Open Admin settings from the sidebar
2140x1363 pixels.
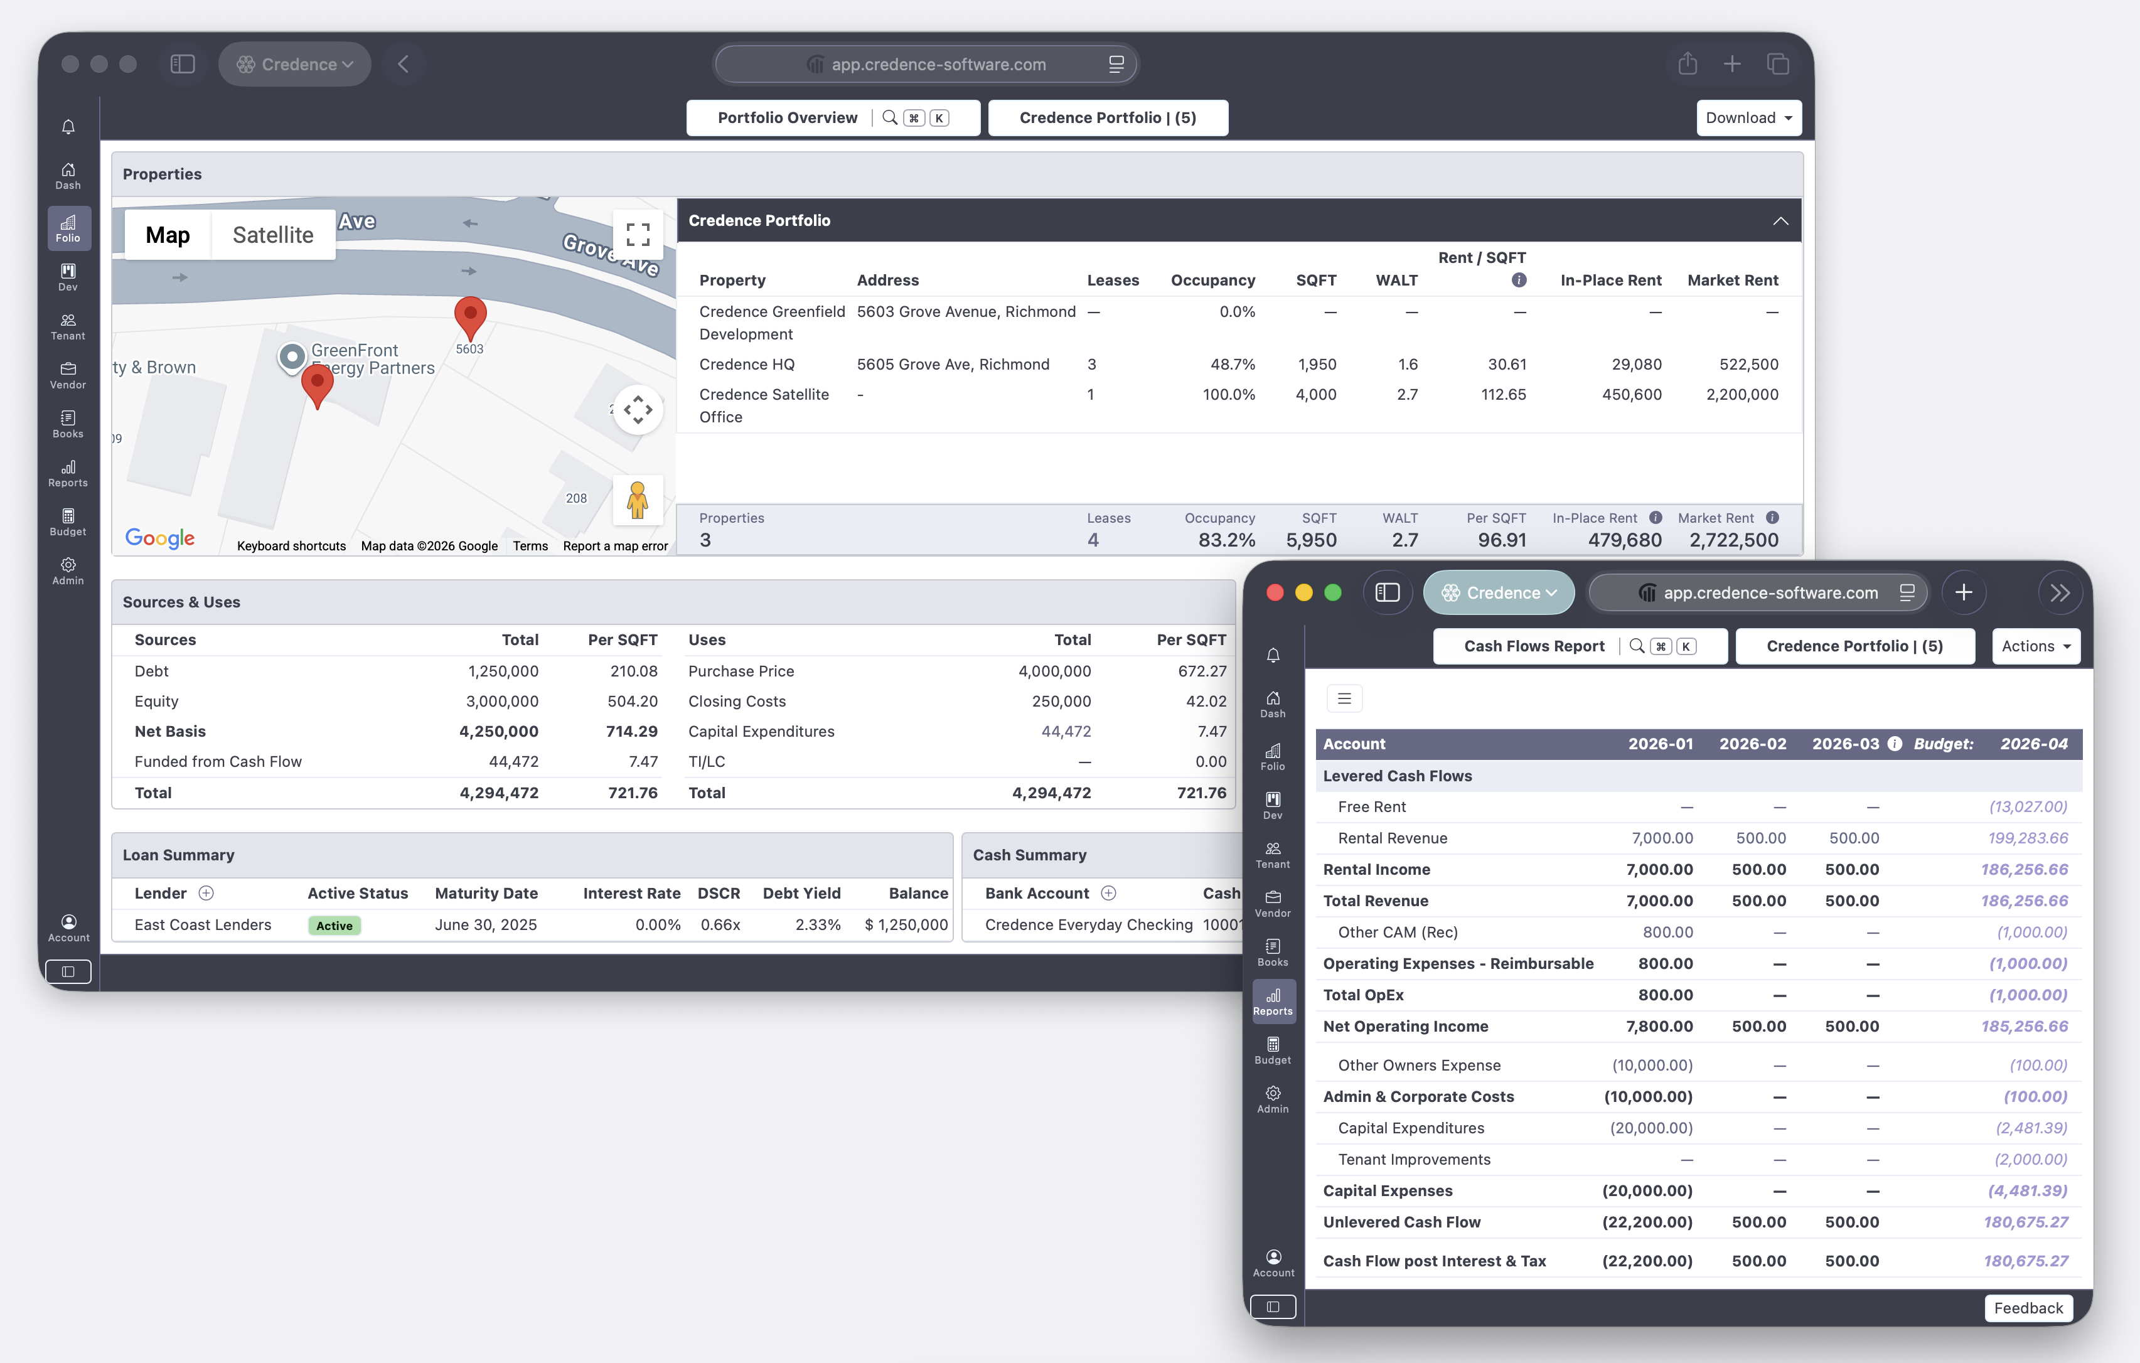(x=68, y=571)
